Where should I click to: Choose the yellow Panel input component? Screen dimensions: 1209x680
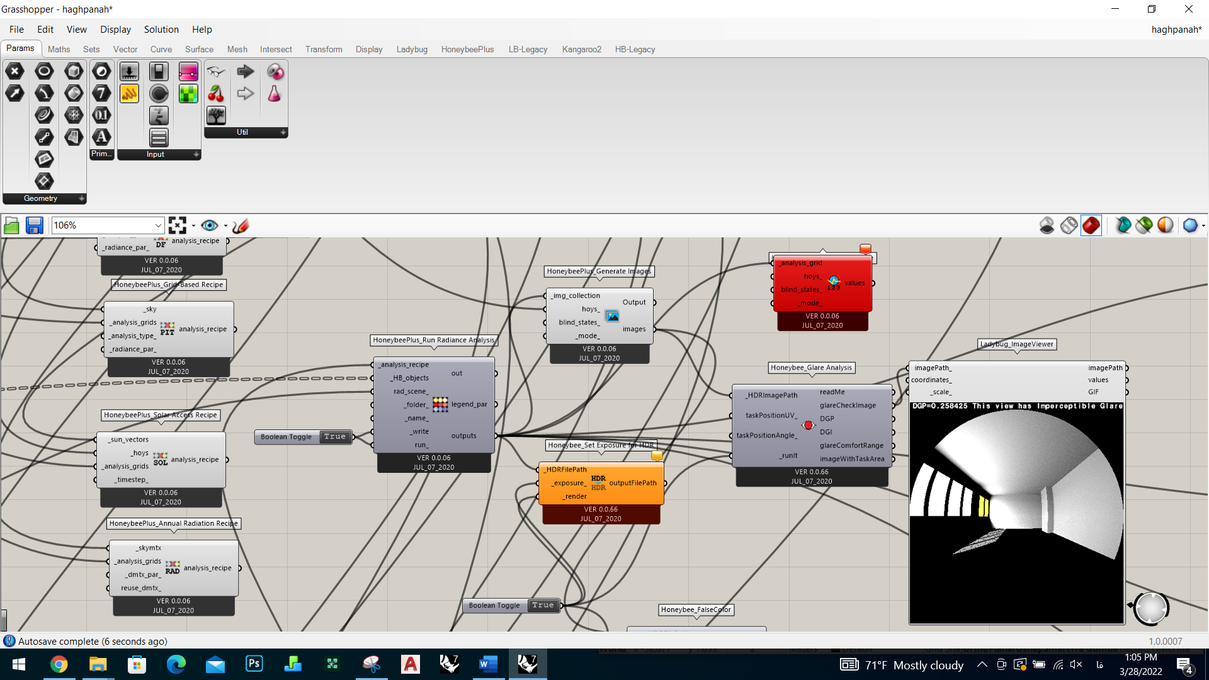click(x=129, y=93)
